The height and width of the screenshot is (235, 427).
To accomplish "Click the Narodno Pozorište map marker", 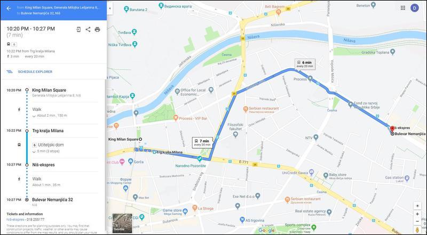I will coord(200,159).
